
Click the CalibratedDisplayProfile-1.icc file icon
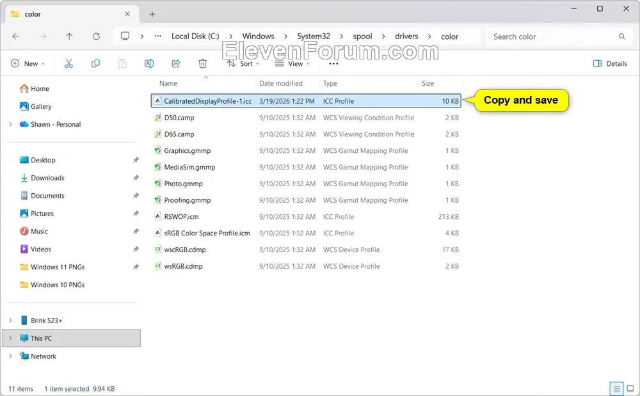click(x=157, y=100)
